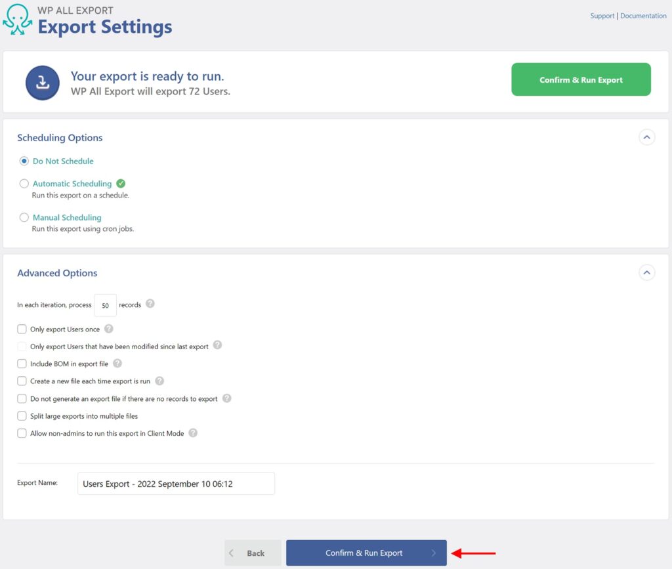Check 'Only export Users modified since last export'
The width and height of the screenshot is (672, 569).
click(22, 346)
